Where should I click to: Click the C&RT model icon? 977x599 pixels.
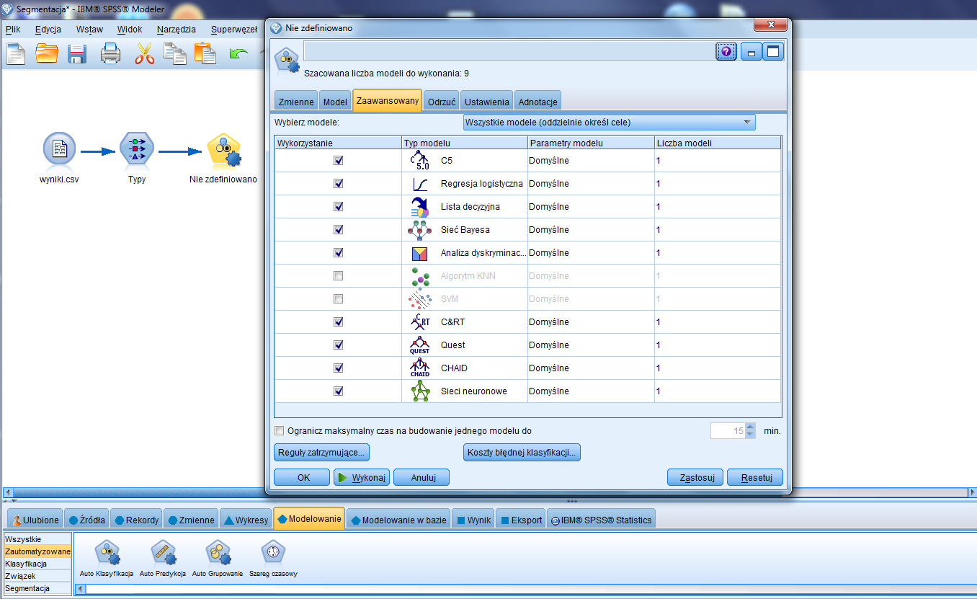(419, 322)
